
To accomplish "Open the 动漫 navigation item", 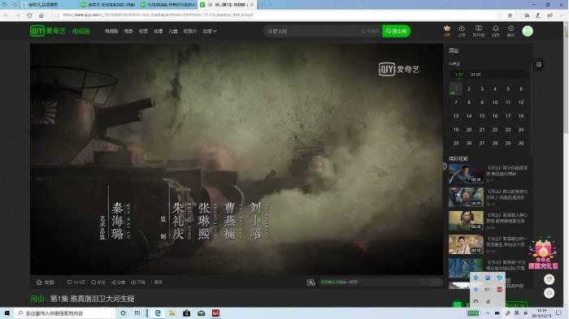I will click(x=159, y=31).
